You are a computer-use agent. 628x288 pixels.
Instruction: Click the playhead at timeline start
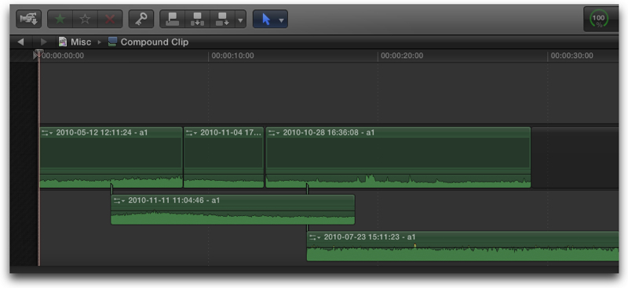(38, 55)
